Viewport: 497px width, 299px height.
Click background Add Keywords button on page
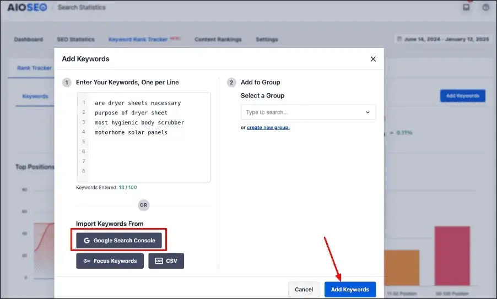[x=462, y=96]
